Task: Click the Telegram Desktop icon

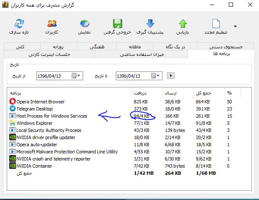Action: point(13,108)
